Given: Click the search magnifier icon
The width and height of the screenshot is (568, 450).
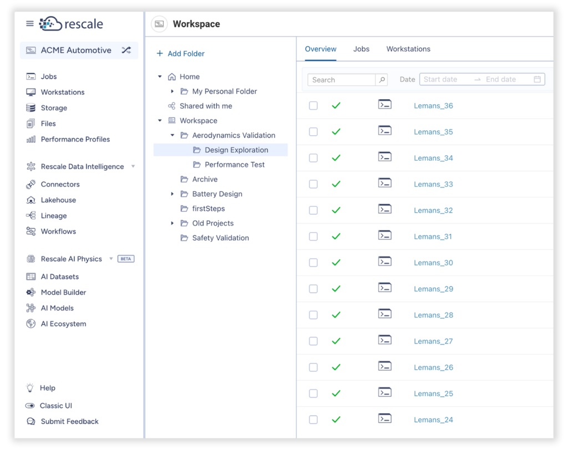Looking at the screenshot, I should (x=382, y=80).
